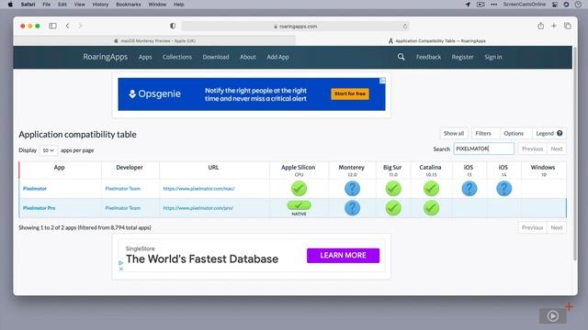Click the location arrow menu bar icon

tap(468, 5)
